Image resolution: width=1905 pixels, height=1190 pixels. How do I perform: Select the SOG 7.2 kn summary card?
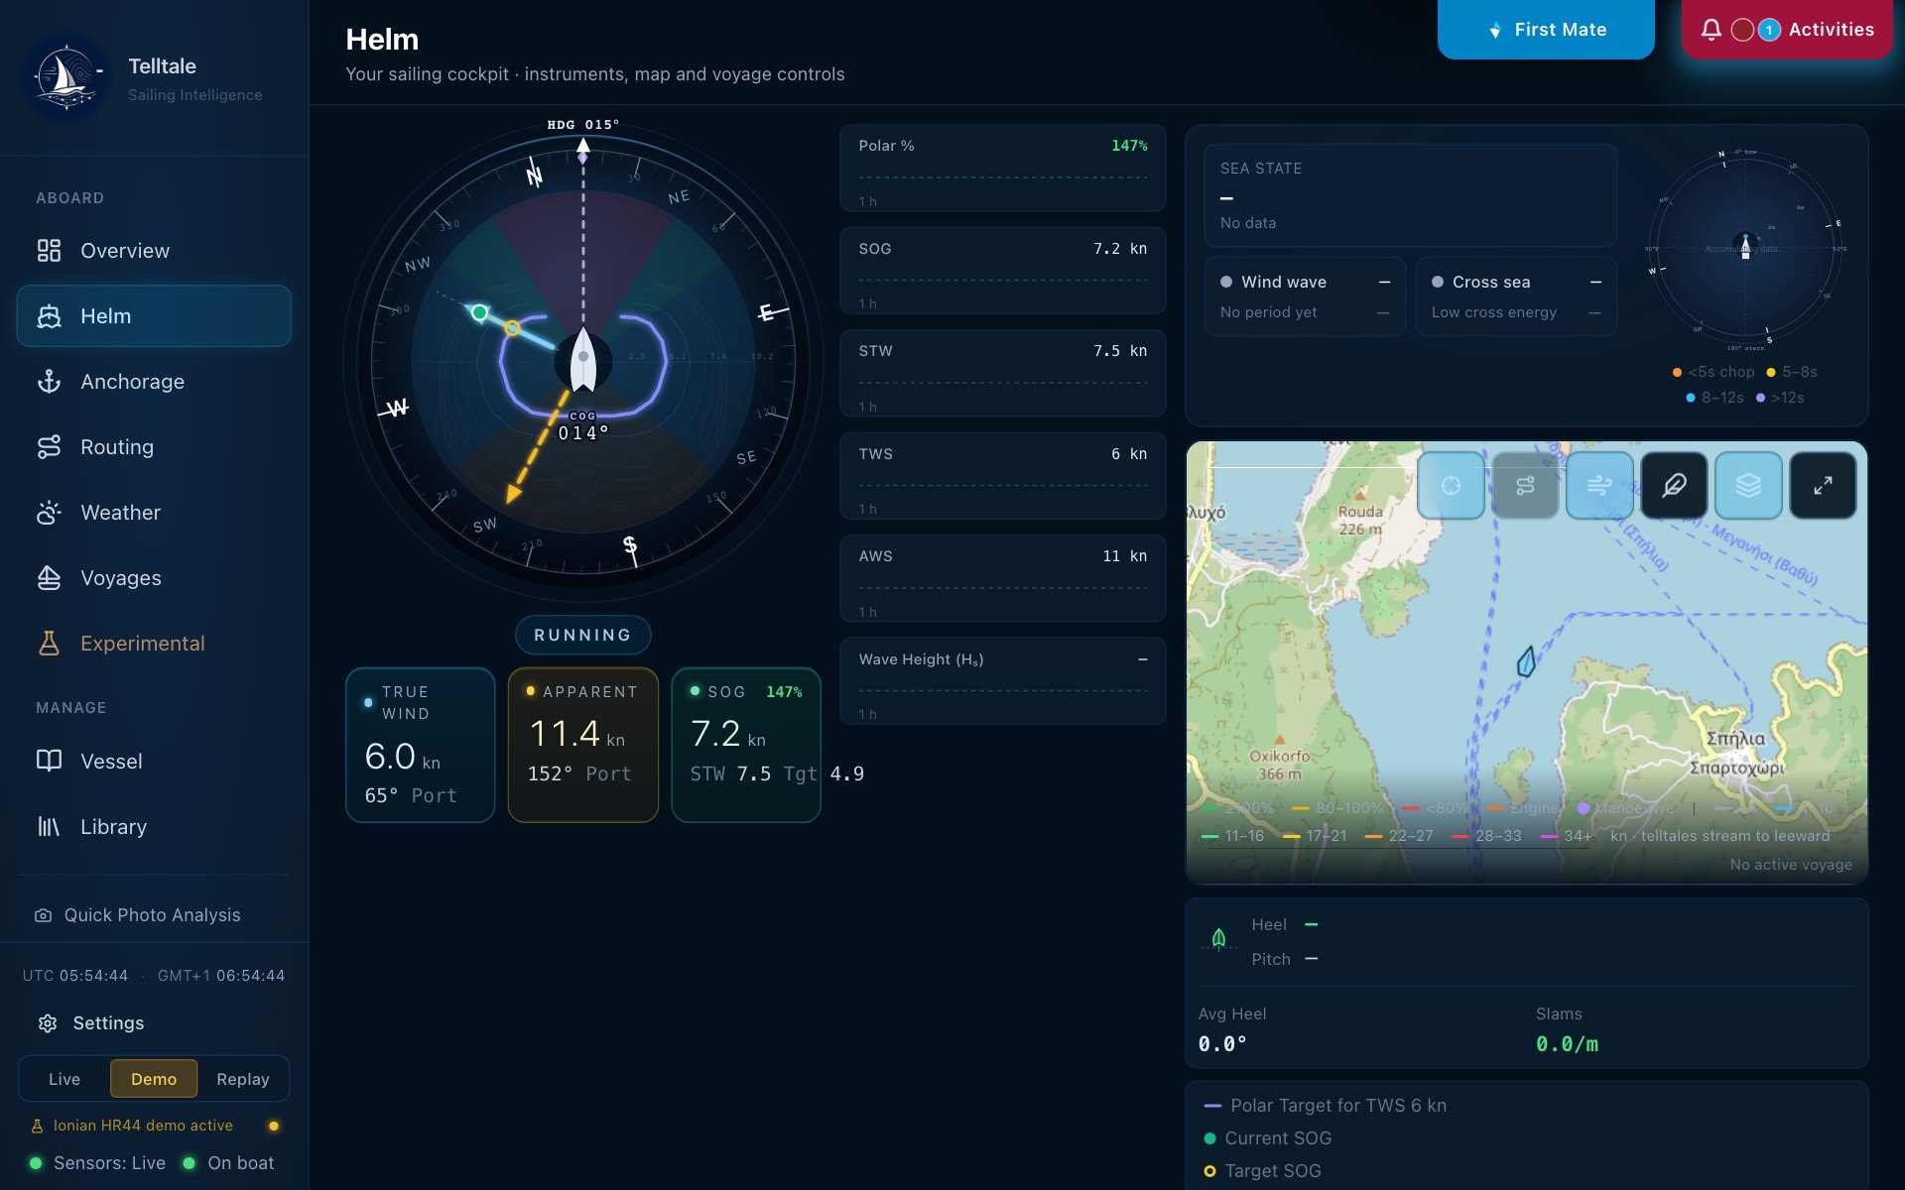coord(746,745)
